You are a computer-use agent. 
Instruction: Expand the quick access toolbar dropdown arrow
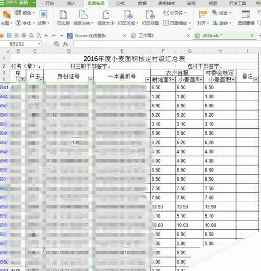click(62, 35)
